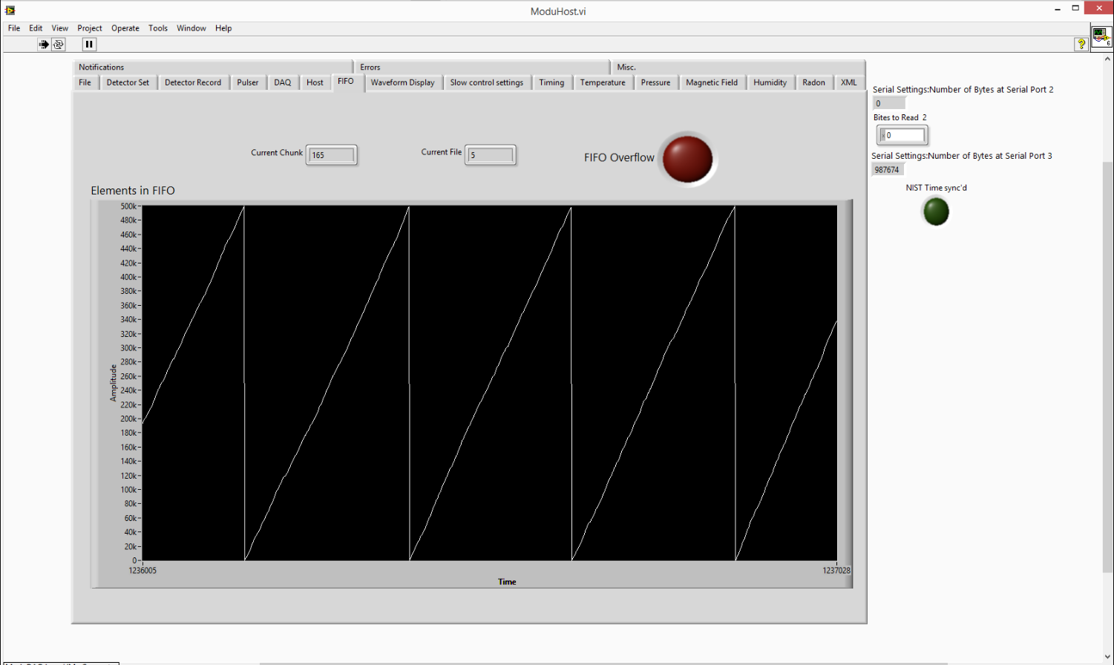Click the NIST Time sync'd LED
The height and width of the screenshot is (665, 1114).
(935, 212)
